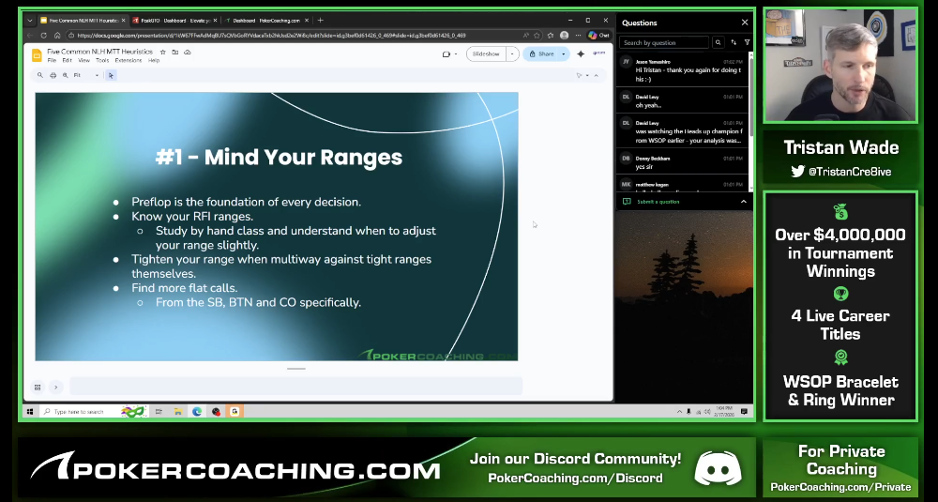The image size is (938, 502).
Task: Expand the Submit a question chevron
Action: pyautogui.click(x=744, y=202)
